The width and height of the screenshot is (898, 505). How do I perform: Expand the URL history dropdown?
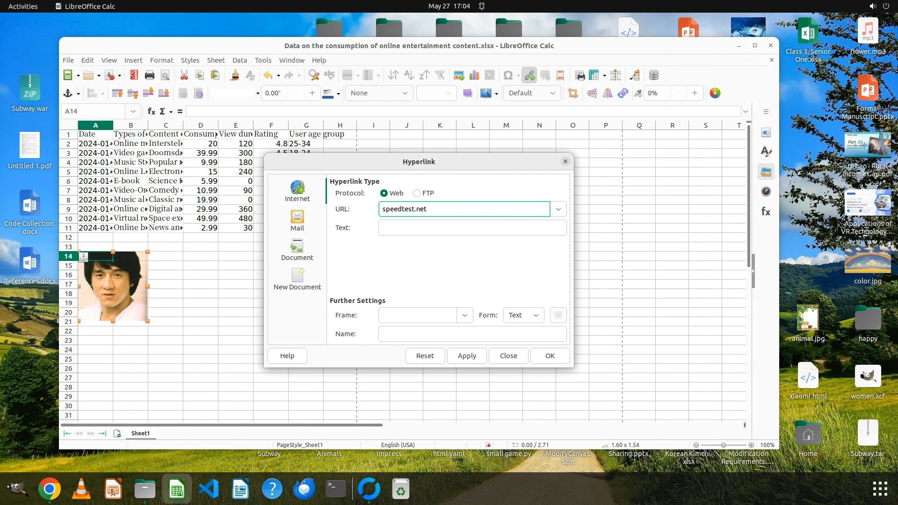pos(558,209)
